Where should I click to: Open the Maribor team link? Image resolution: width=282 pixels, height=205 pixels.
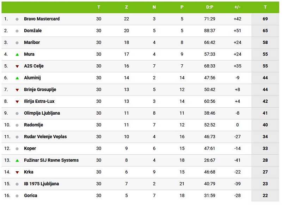(x=32, y=43)
